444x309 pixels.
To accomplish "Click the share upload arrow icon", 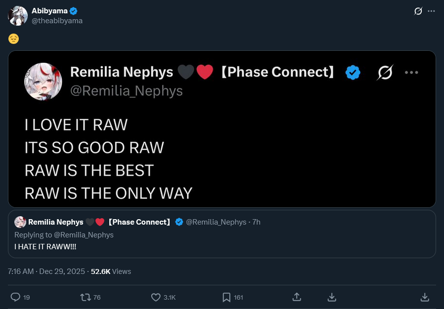I will (x=297, y=297).
